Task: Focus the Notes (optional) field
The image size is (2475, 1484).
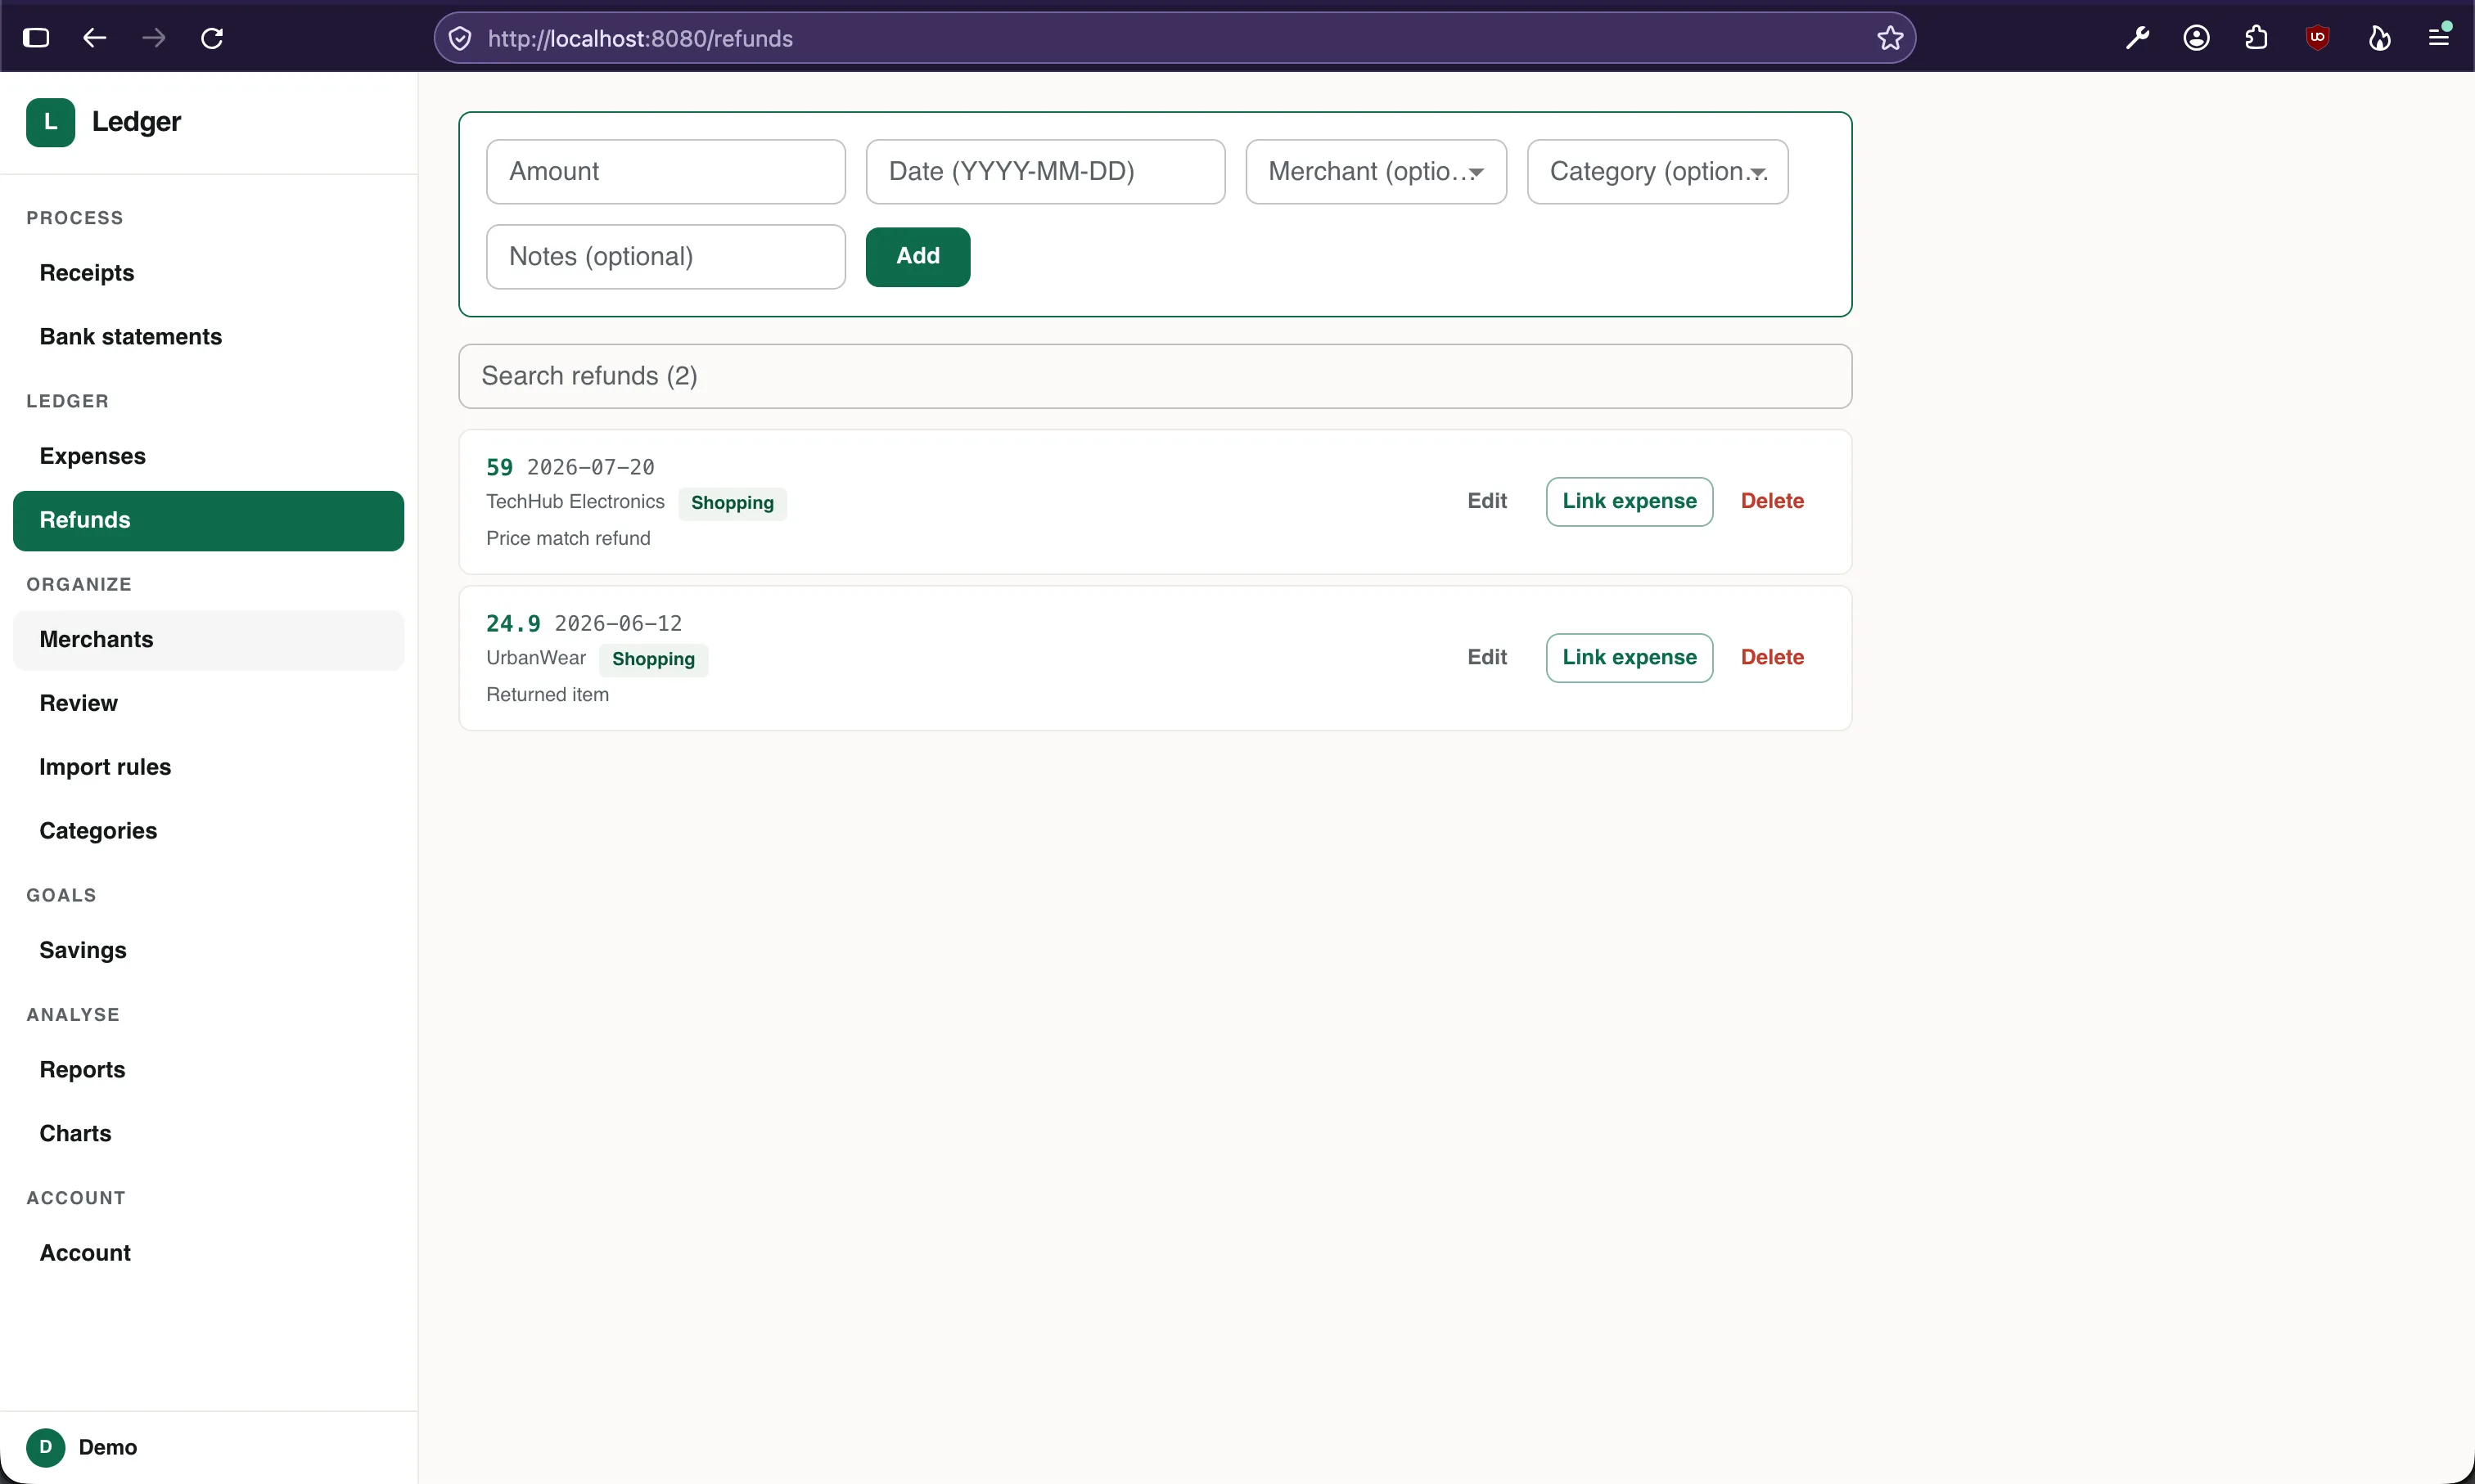Action: pos(665,257)
